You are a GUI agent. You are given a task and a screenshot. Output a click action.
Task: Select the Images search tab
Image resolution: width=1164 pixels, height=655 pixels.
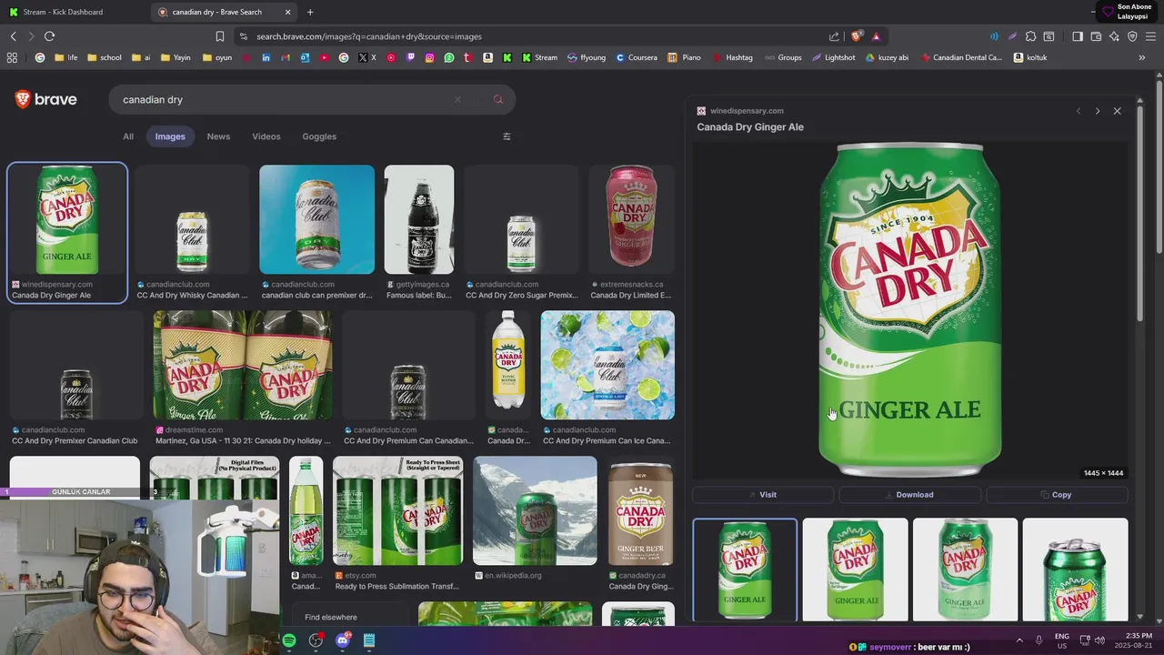tap(170, 136)
